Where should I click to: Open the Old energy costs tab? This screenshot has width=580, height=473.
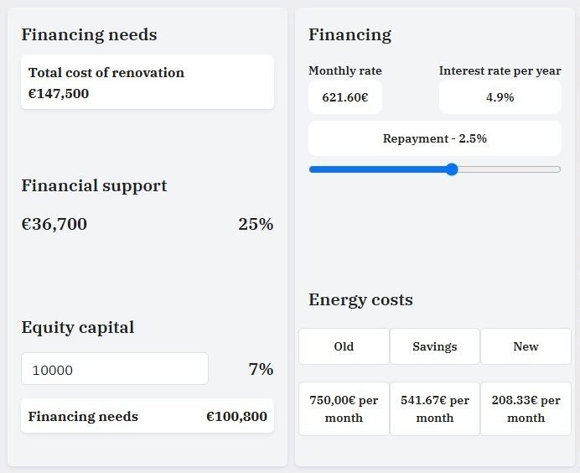click(344, 346)
